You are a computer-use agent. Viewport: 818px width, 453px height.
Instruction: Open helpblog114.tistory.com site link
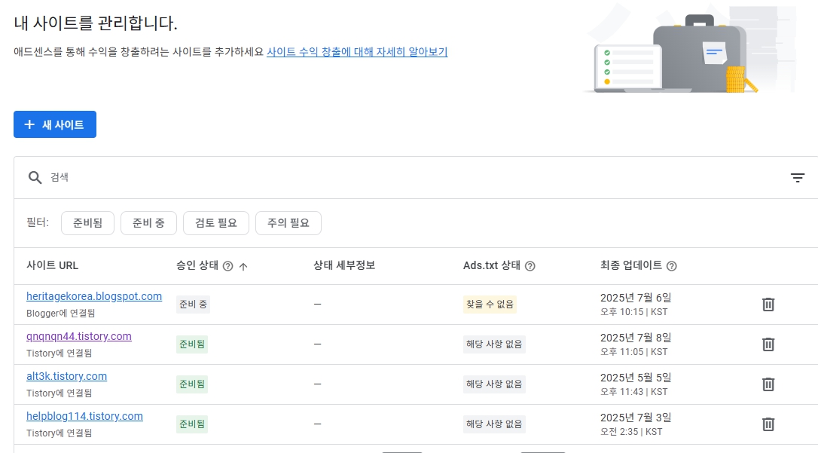[x=84, y=417]
